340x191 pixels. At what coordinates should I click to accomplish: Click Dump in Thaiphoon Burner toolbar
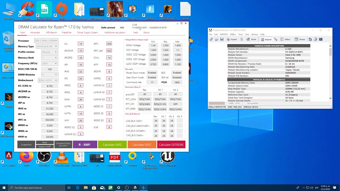pos(300,39)
